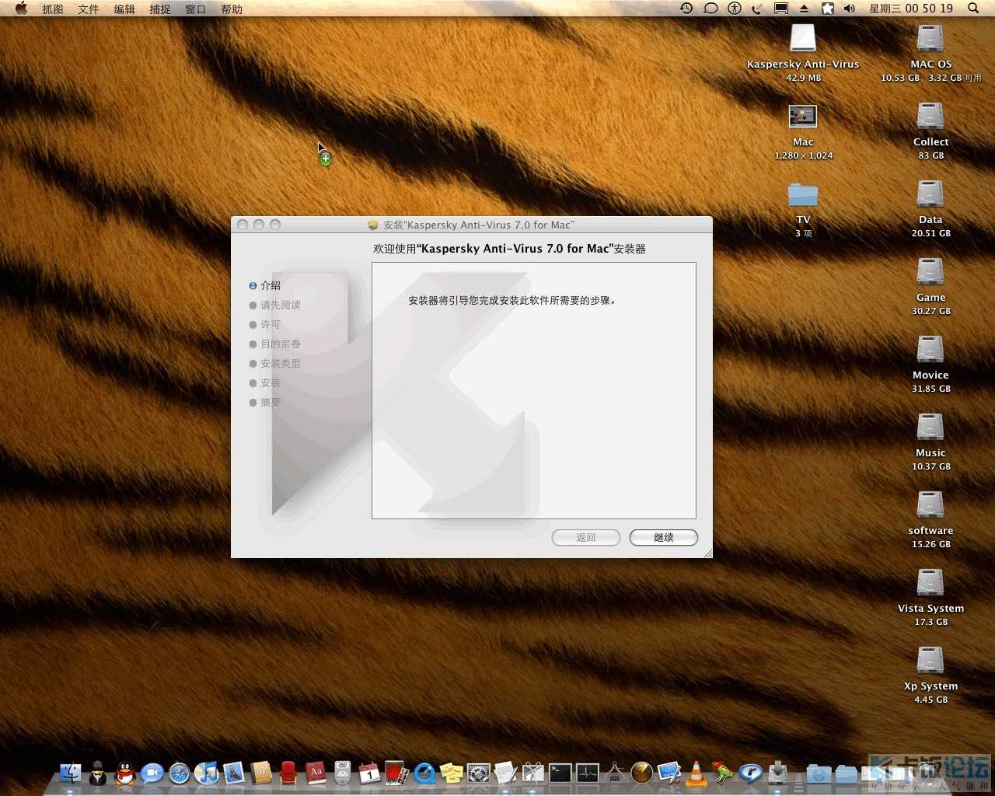Open Network Utility radar icon in Dock
Viewport: 995px width, 796px height.
642,773
